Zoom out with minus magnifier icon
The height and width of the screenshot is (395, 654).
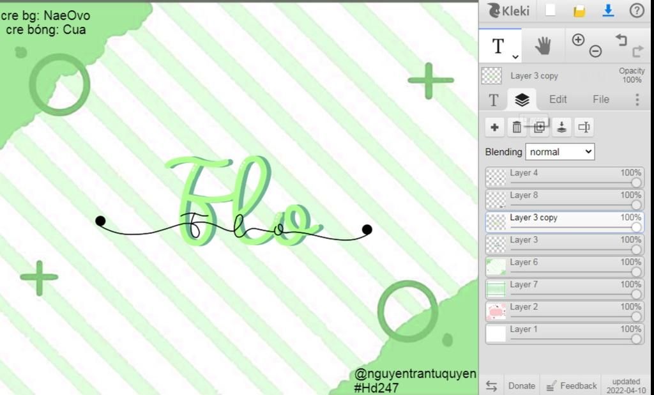[x=596, y=51]
